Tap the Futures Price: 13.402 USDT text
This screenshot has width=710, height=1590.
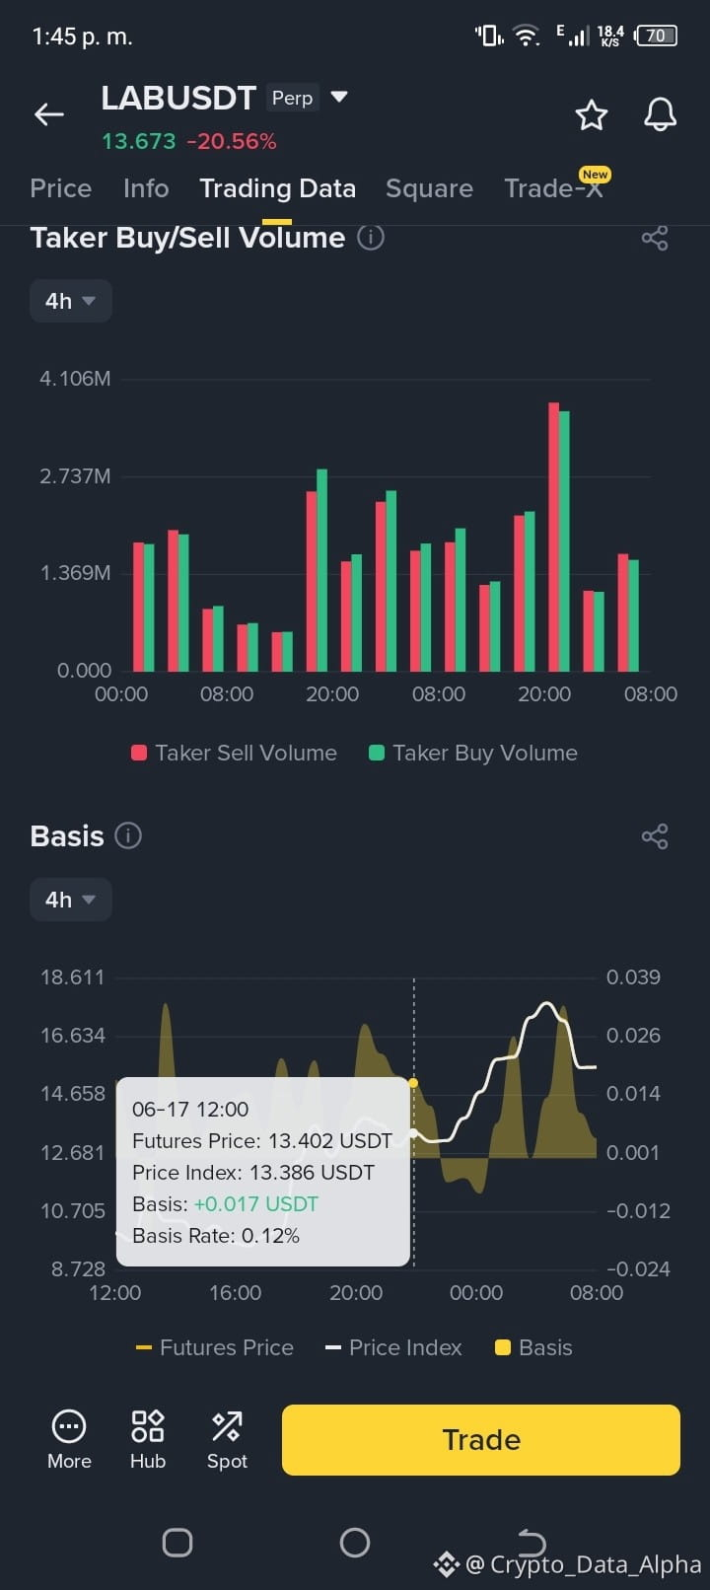(x=262, y=1140)
